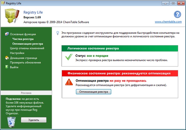Click the Авторские права copyright line
The image size is (186, 130).
pos(56,22)
